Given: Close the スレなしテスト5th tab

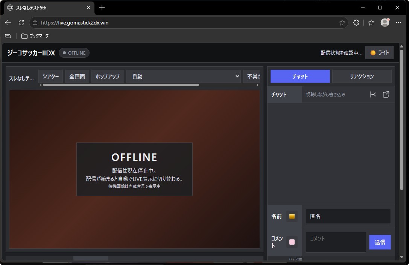Looking at the screenshot, I should pyautogui.click(x=88, y=8).
